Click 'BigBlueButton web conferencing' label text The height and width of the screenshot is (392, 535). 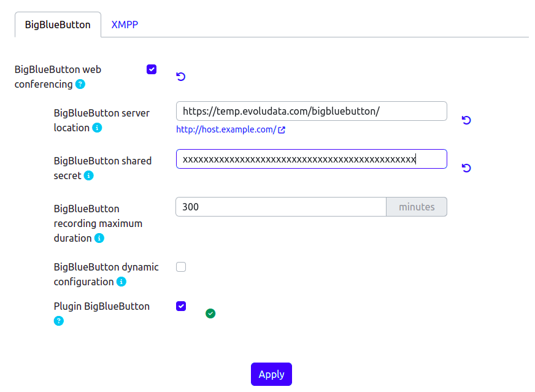(58, 77)
